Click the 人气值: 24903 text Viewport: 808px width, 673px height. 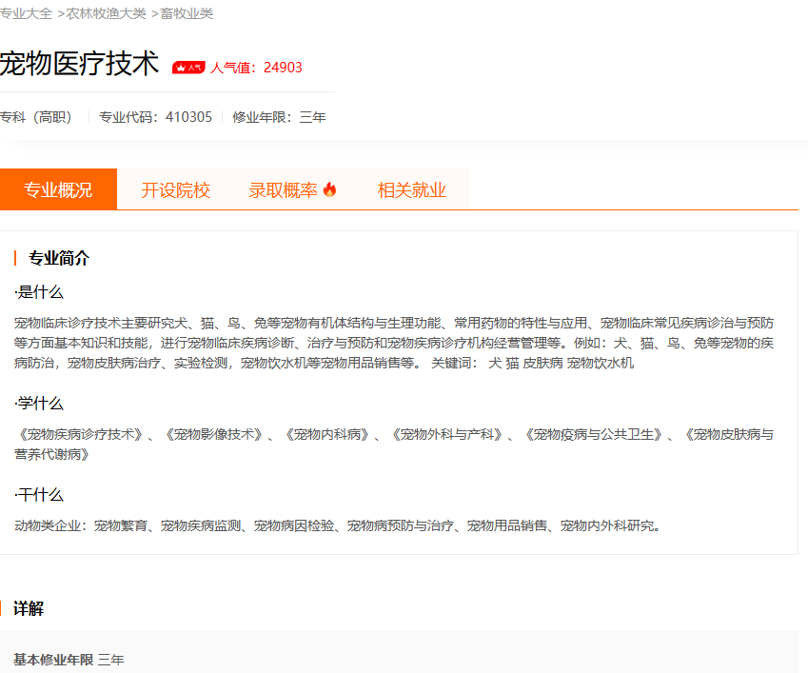point(256,68)
